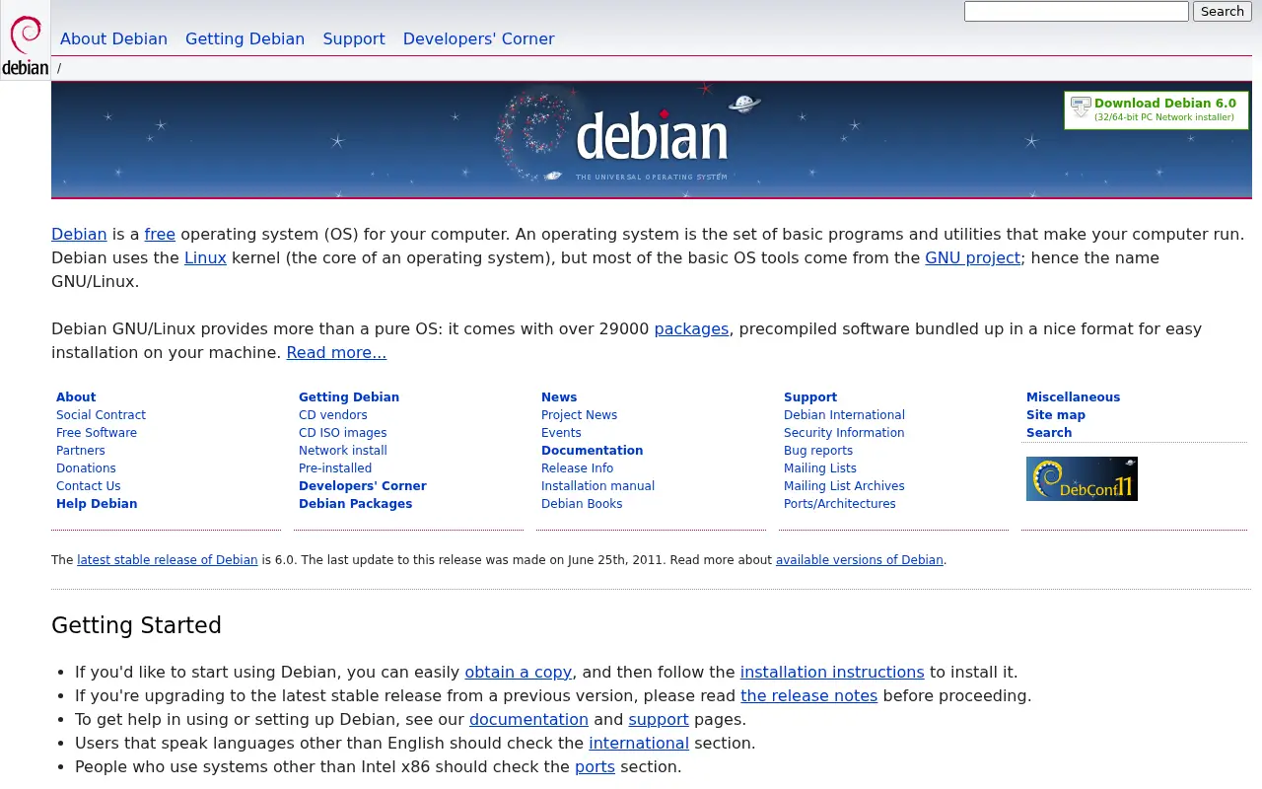Image resolution: width=1262 pixels, height=789 pixels.
Task: Go to the Support navigation item
Action: coord(354,39)
